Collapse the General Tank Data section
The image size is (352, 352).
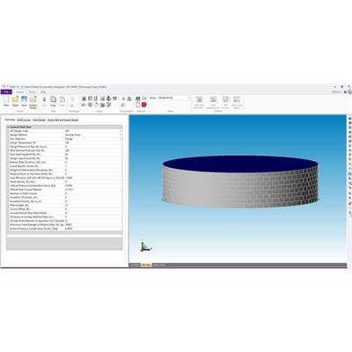(x=8, y=127)
